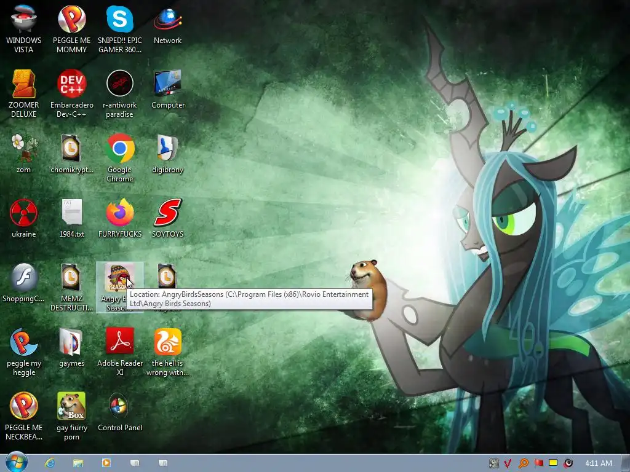
Task: Select the PEGGLE ME NECKBEA... icon
Action: point(24,416)
